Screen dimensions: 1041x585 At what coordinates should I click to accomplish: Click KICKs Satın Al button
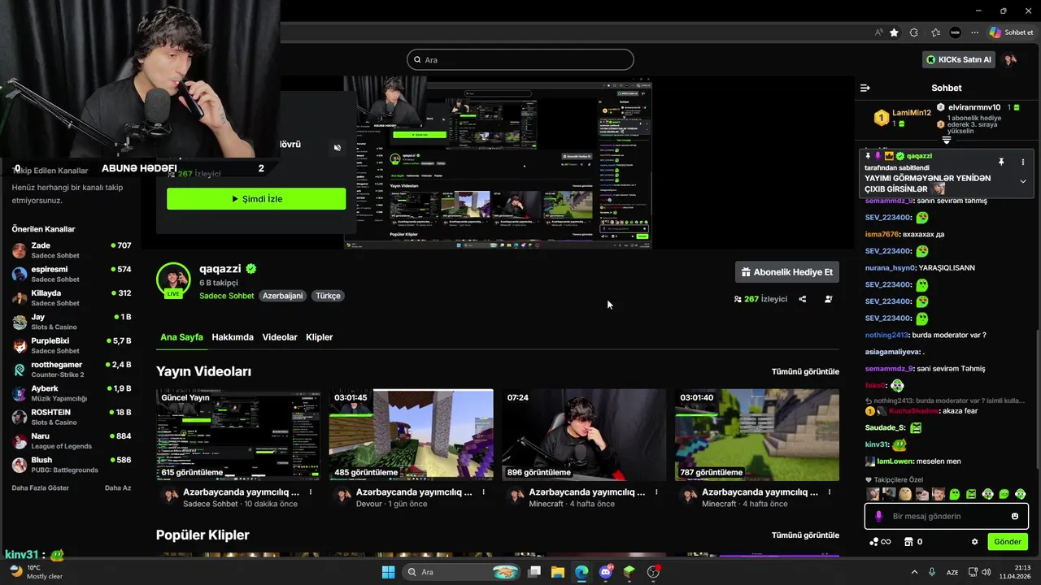(959, 59)
